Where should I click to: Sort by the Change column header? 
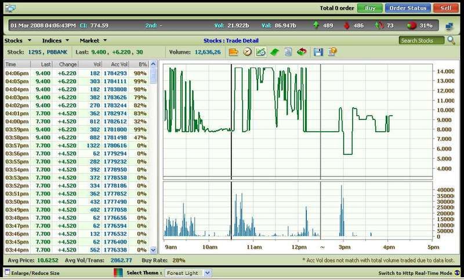coord(65,64)
